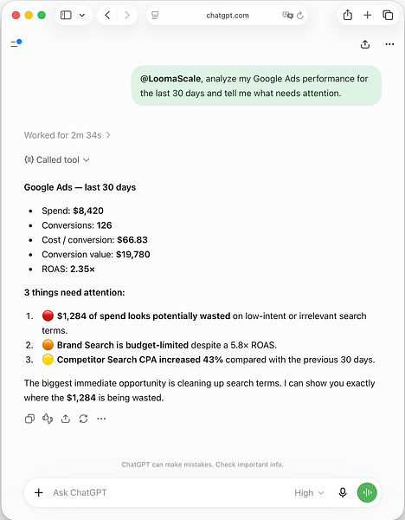Start voice mode with green waveform button
This screenshot has height=520, width=405.
point(367,493)
